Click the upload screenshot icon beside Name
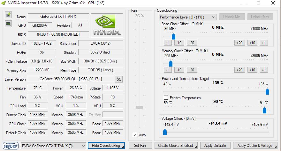The height and width of the screenshot is (151, 281). coord(8,15)
